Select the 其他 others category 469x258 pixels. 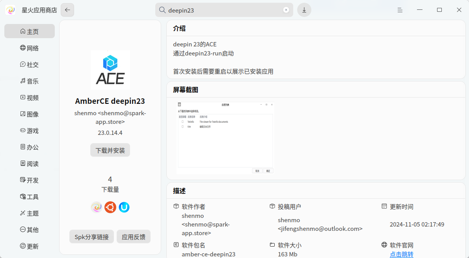click(30, 230)
